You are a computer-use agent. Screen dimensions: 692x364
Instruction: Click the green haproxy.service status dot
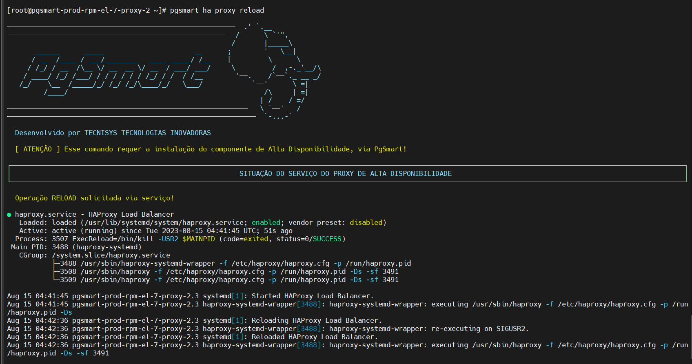pyautogui.click(x=9, y=215)
